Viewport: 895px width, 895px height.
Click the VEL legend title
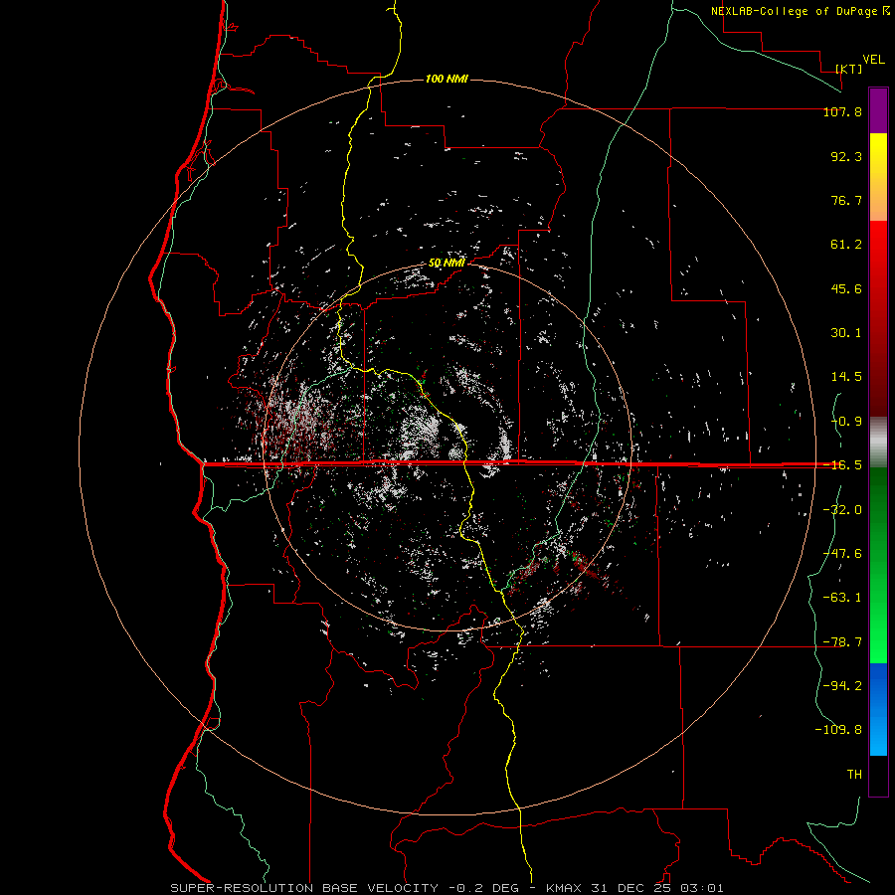point(873,60)
